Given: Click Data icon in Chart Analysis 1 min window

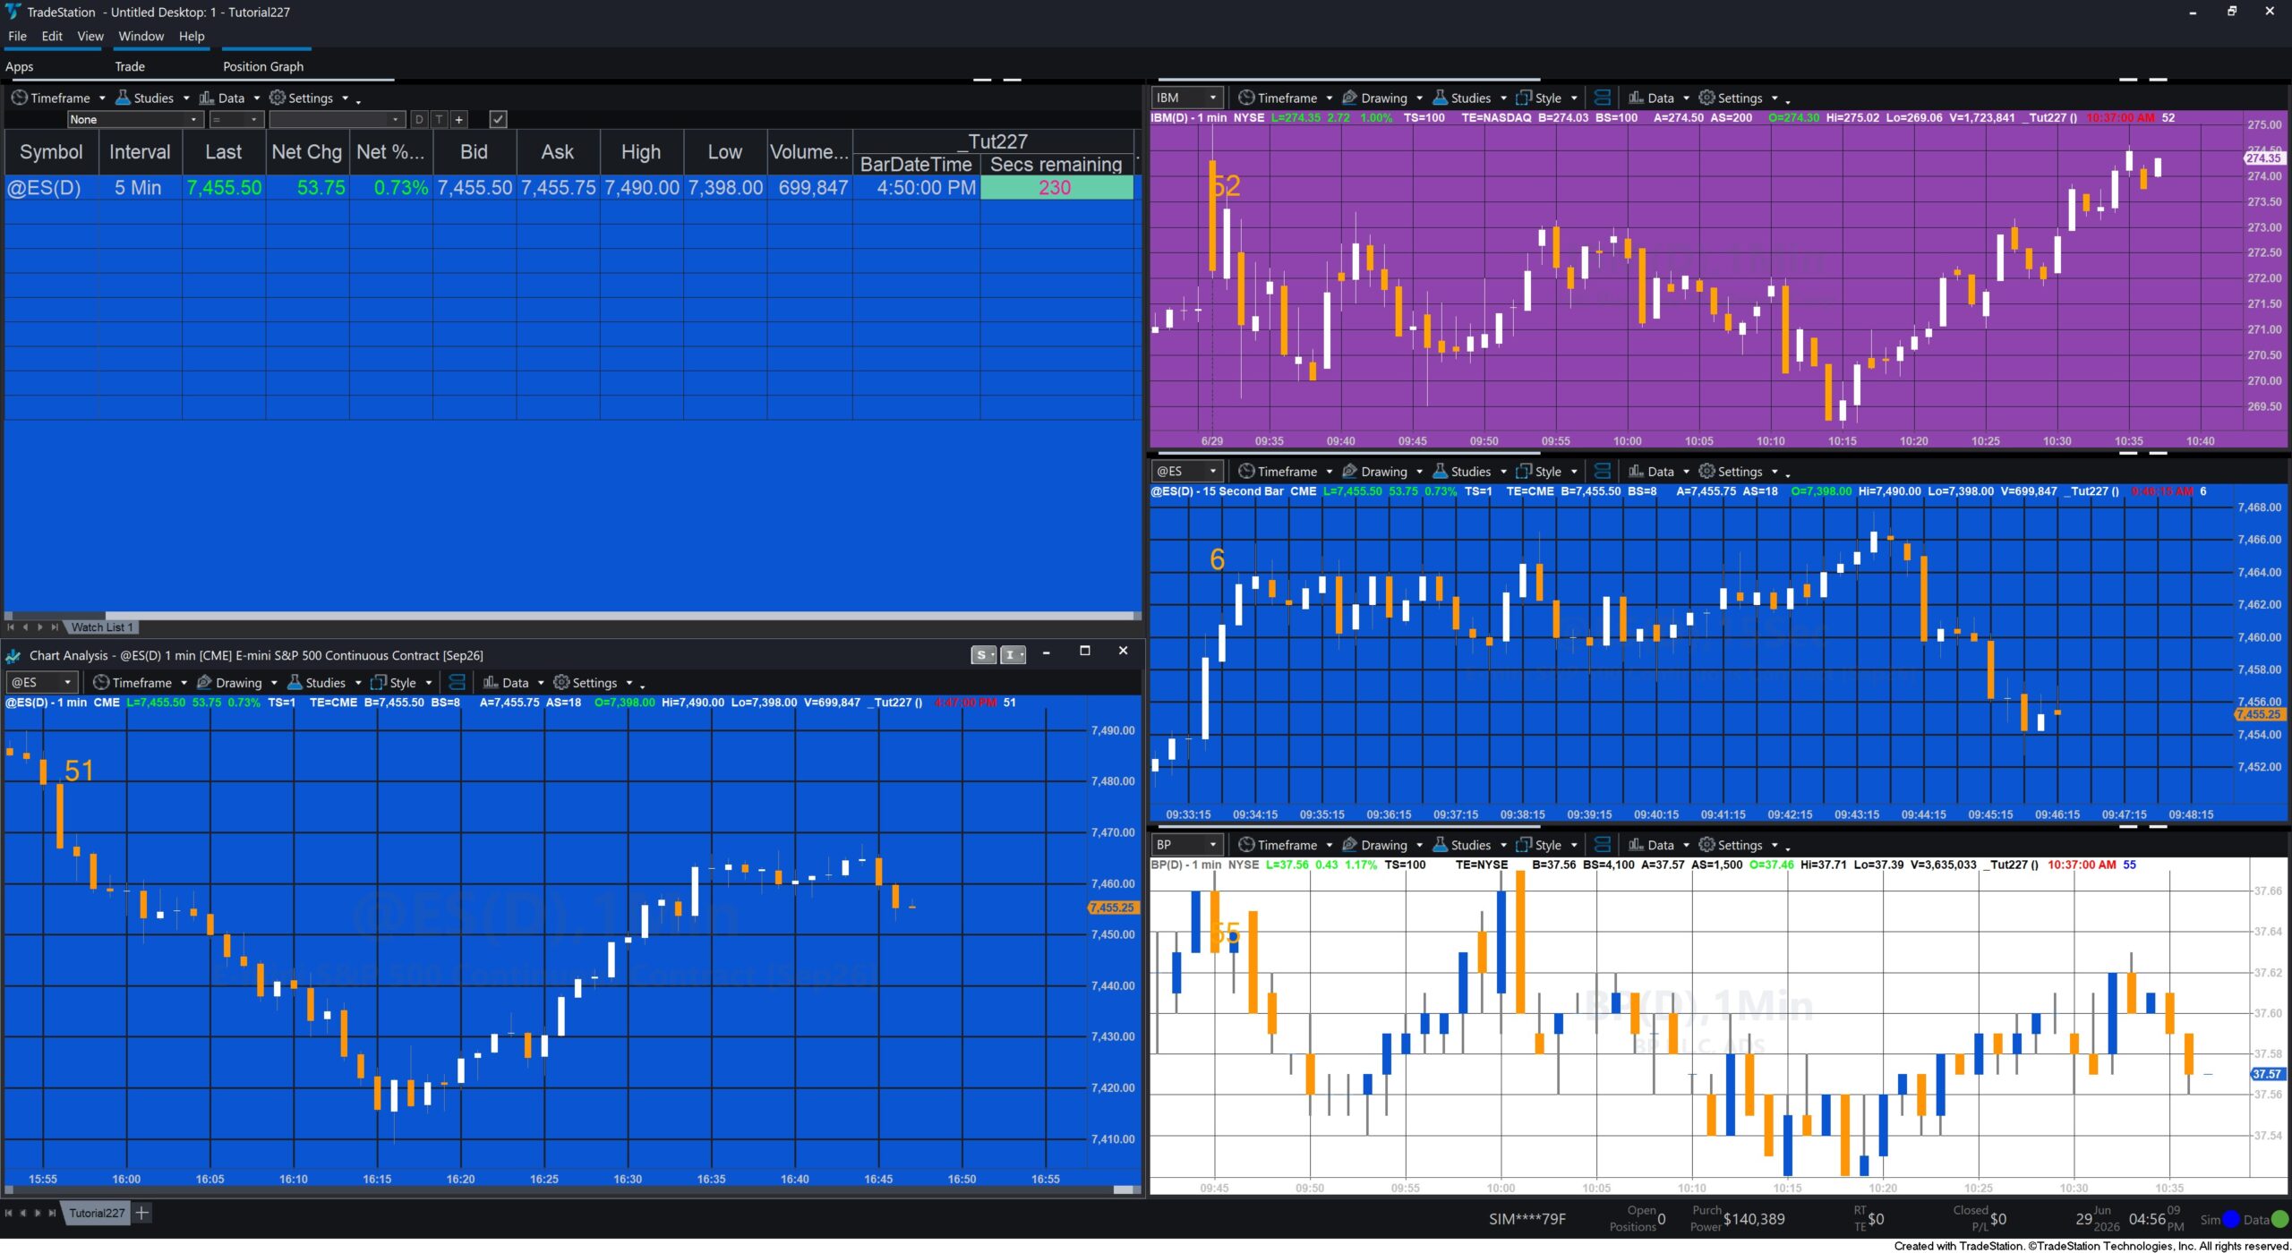Looking at the screenshot, I should pyautogui.click(x=490, y=682).
